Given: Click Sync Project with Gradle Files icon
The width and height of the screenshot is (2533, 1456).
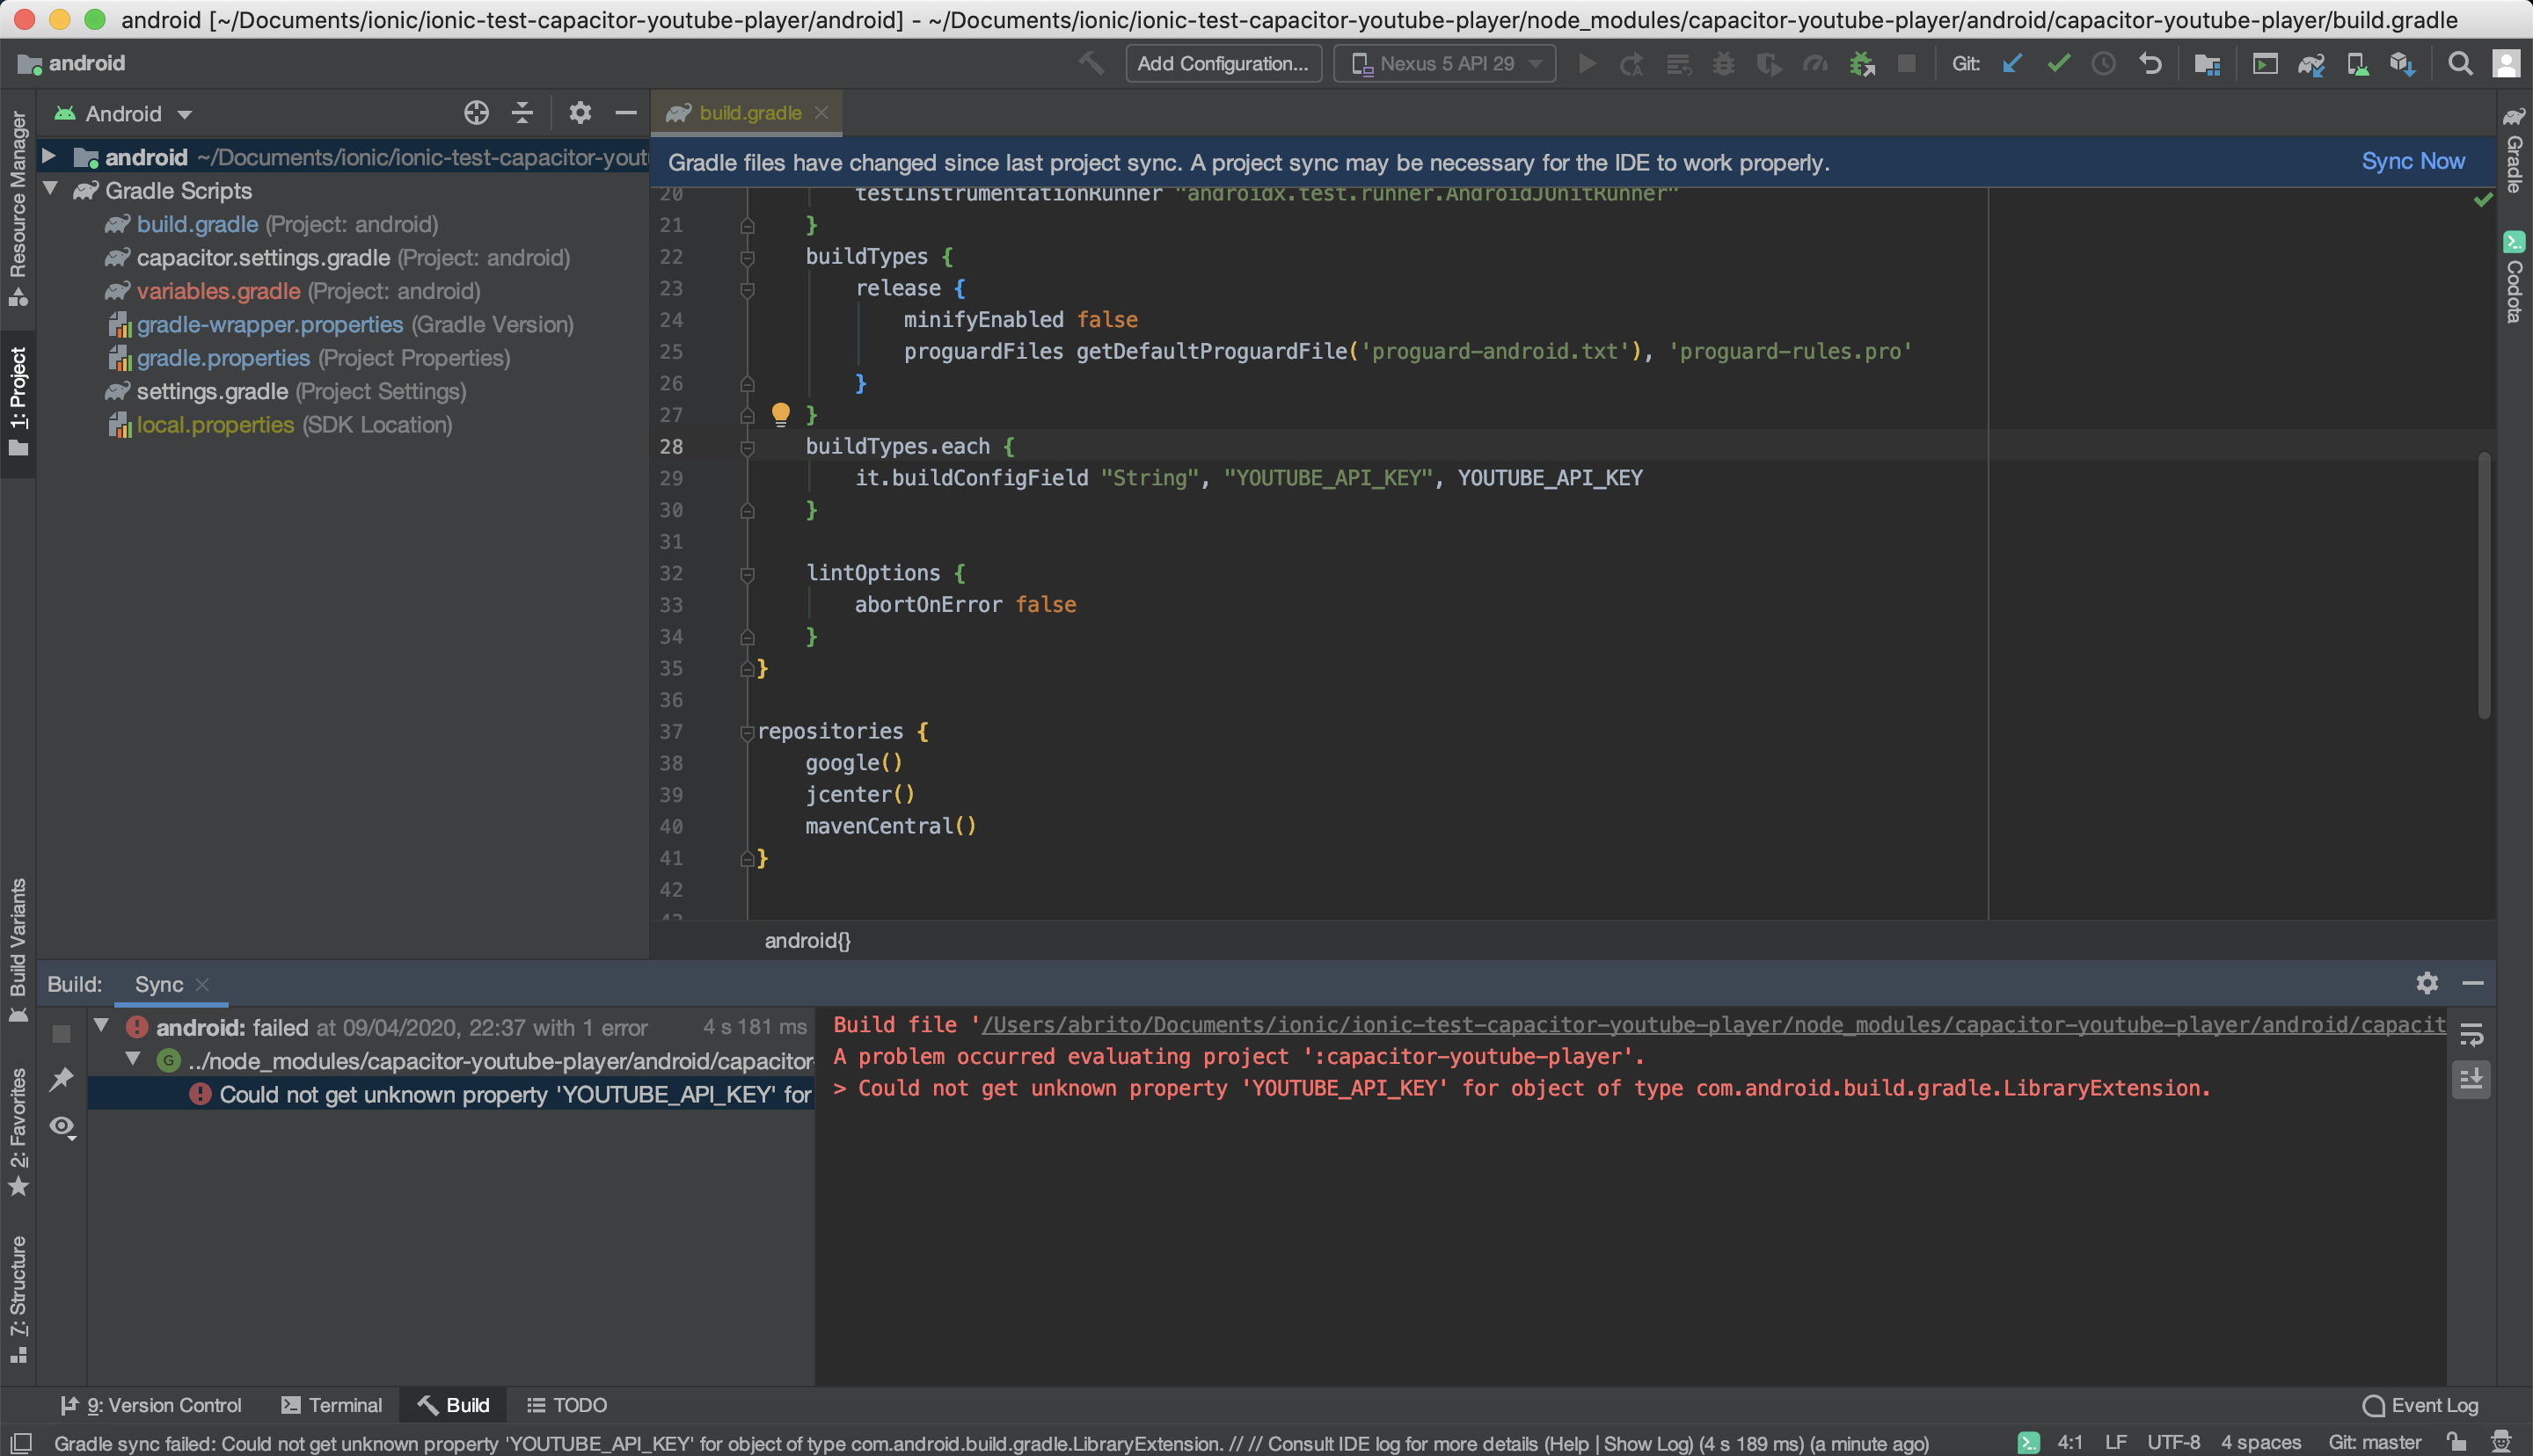Looking at the screenshot, I should click(x=2311, y=64).
